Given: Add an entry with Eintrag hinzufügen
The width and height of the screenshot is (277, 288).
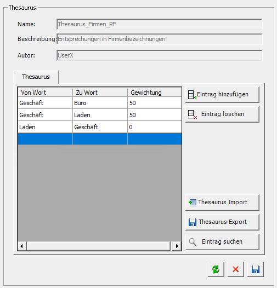Looking at the screenshot, I should pyautogui.click(x=222, y=95).
